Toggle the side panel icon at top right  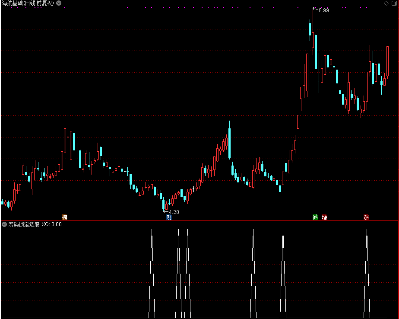click(x=394, y=3)
